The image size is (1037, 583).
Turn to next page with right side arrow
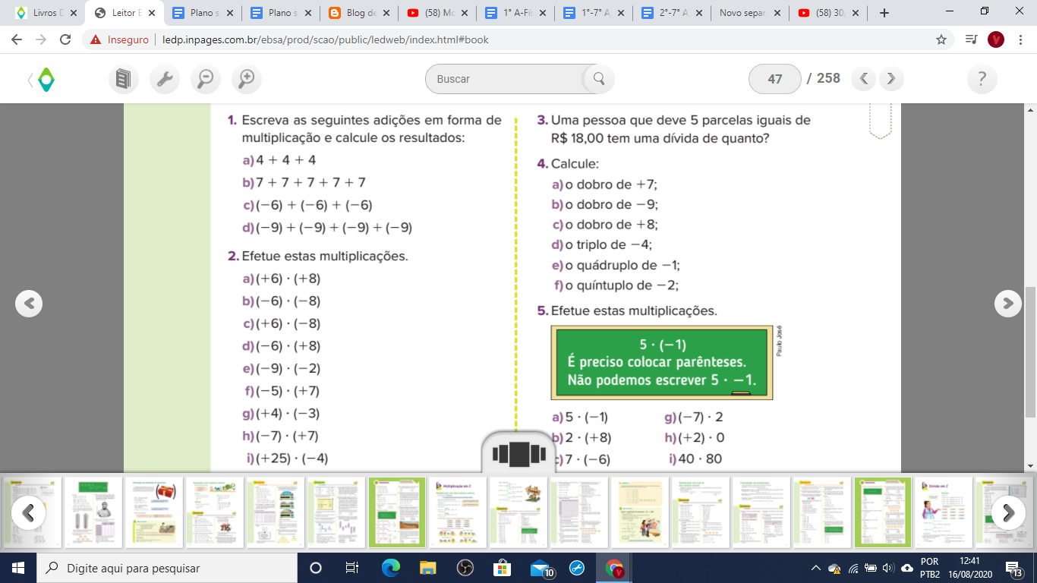(x=1008, y=304)
